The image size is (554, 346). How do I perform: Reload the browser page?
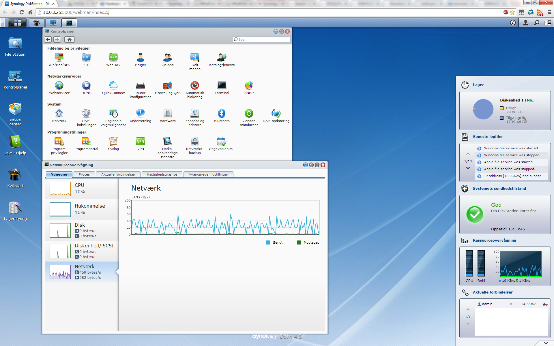click(x=22, y=12)
